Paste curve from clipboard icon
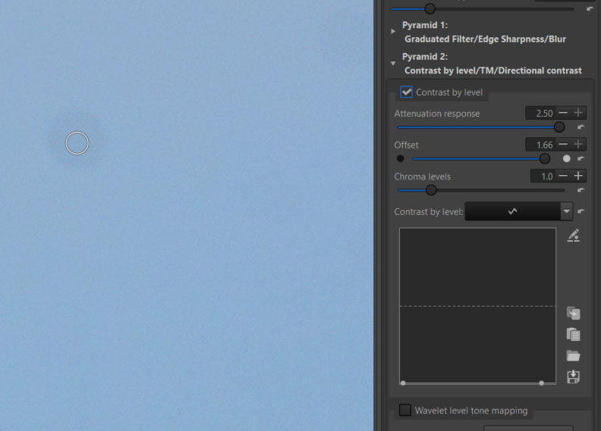This screenshot has height=431, width=601. coord(573,334)
